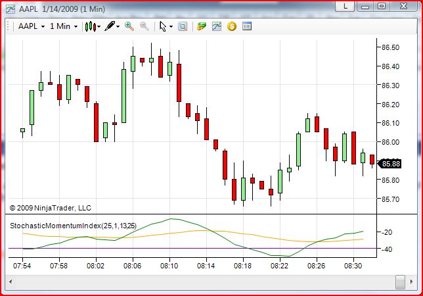423x296 pixels.
Task: Maximize the AAPL chart window
Action: [382, 7]
